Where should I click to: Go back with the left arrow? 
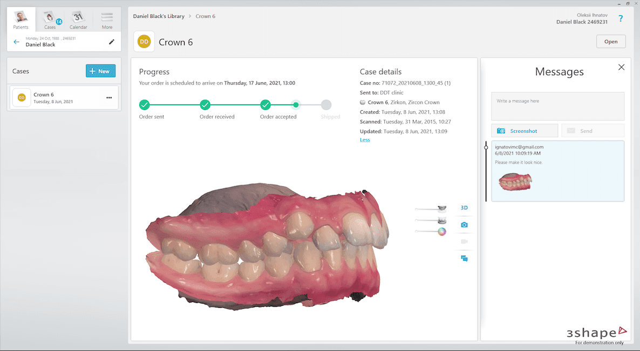(x=16, y=42)
